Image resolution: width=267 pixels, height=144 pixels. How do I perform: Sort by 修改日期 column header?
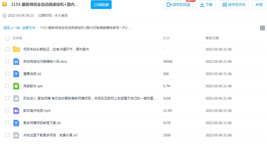pos(212,38)
